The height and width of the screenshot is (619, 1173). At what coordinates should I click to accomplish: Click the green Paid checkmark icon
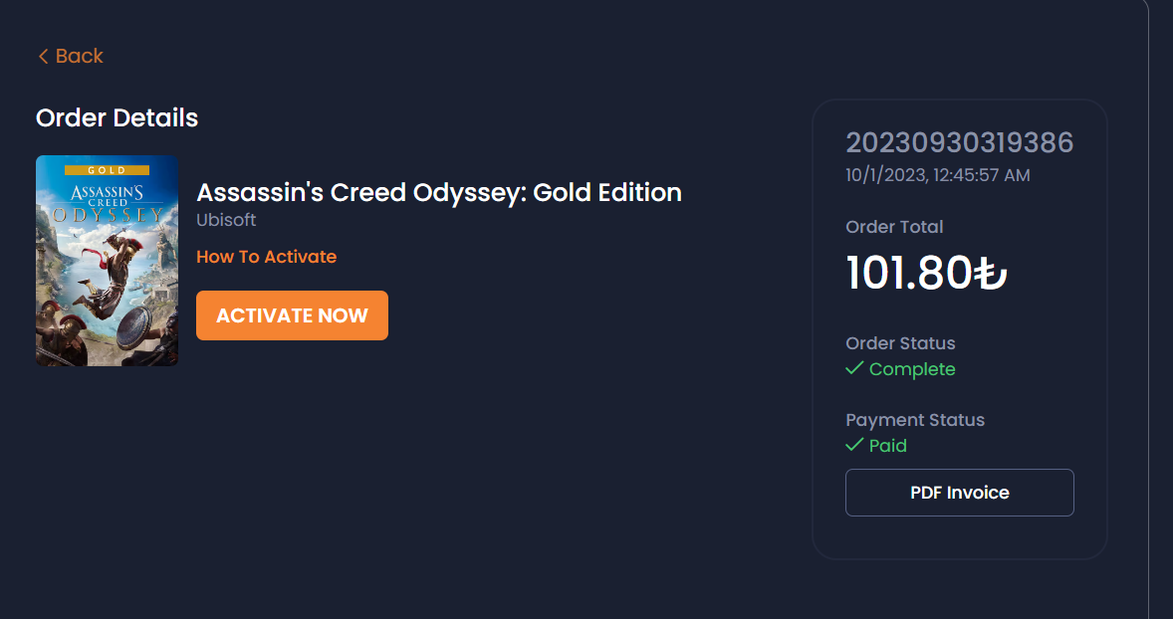point(853,445)
